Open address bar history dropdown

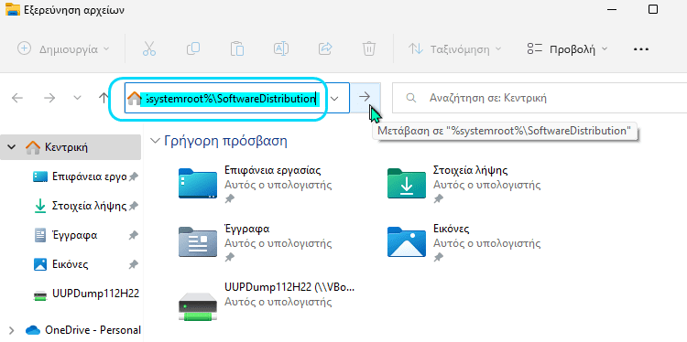click(334, 98)
